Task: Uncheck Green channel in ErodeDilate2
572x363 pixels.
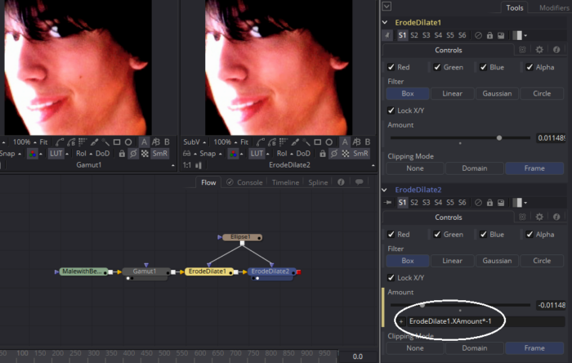Action: point(437,234)
